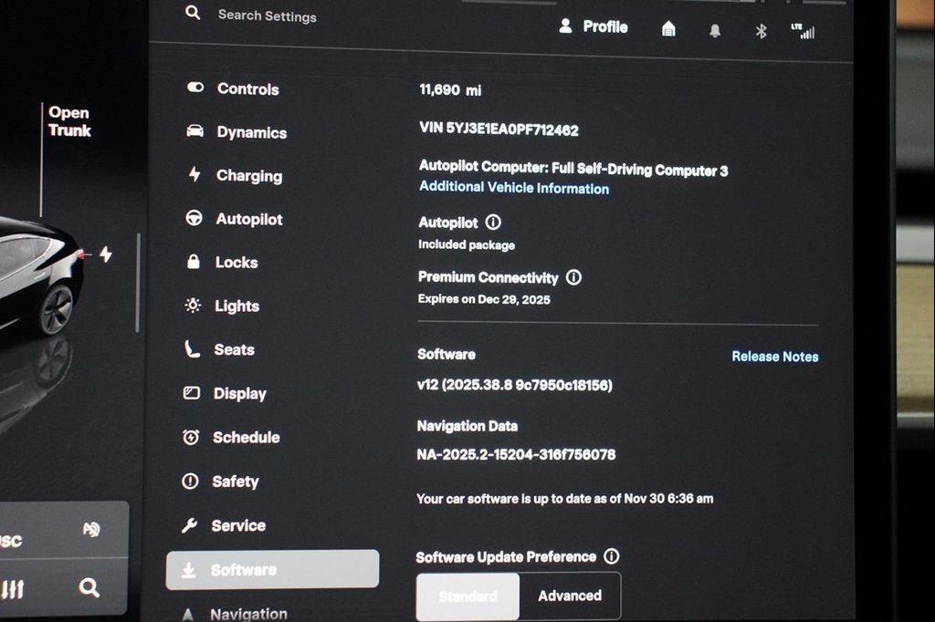The image size is (935, 622).
Task: Select Standard software update preference
Action: click(x=467, y=596)
